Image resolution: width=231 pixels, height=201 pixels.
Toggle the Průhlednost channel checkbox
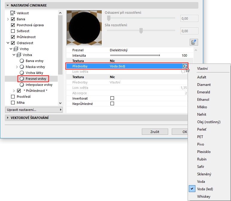(x=13, y=37)
